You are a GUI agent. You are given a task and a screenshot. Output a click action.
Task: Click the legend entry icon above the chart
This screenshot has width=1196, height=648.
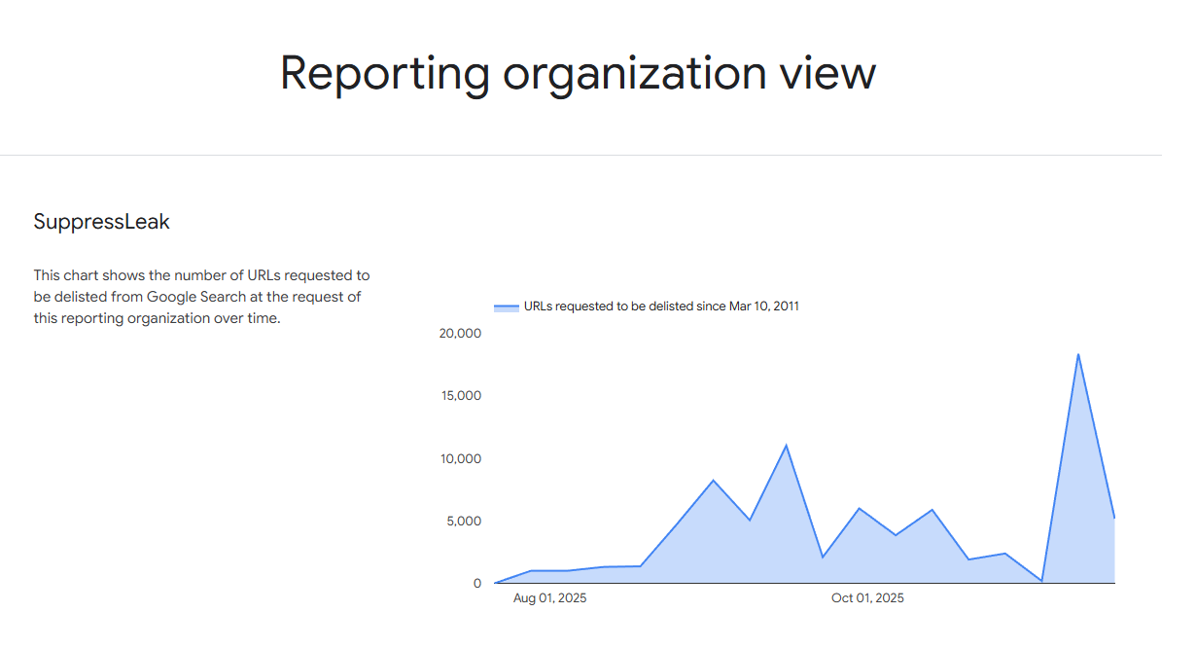pos(507,306)
